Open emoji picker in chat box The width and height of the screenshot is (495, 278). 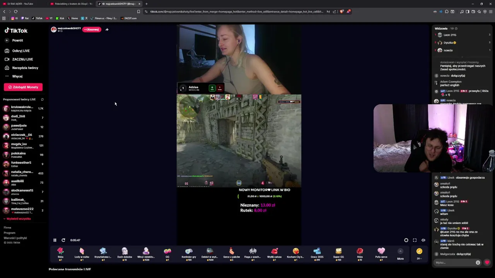coord(478,263)
